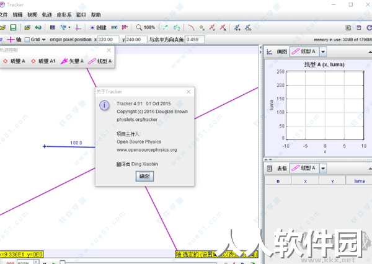Screen dimensions: 372x264
Task: Click the calibration dropdown arrow
Action: (69, 27)
